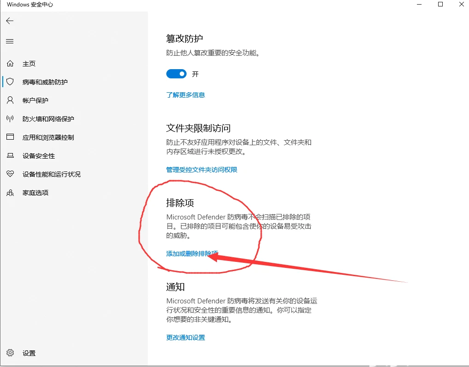This screenshot has height=367, width=469.
Task: Click the back arrow icon
Action: pyautogui.click(x=10, y=21)
